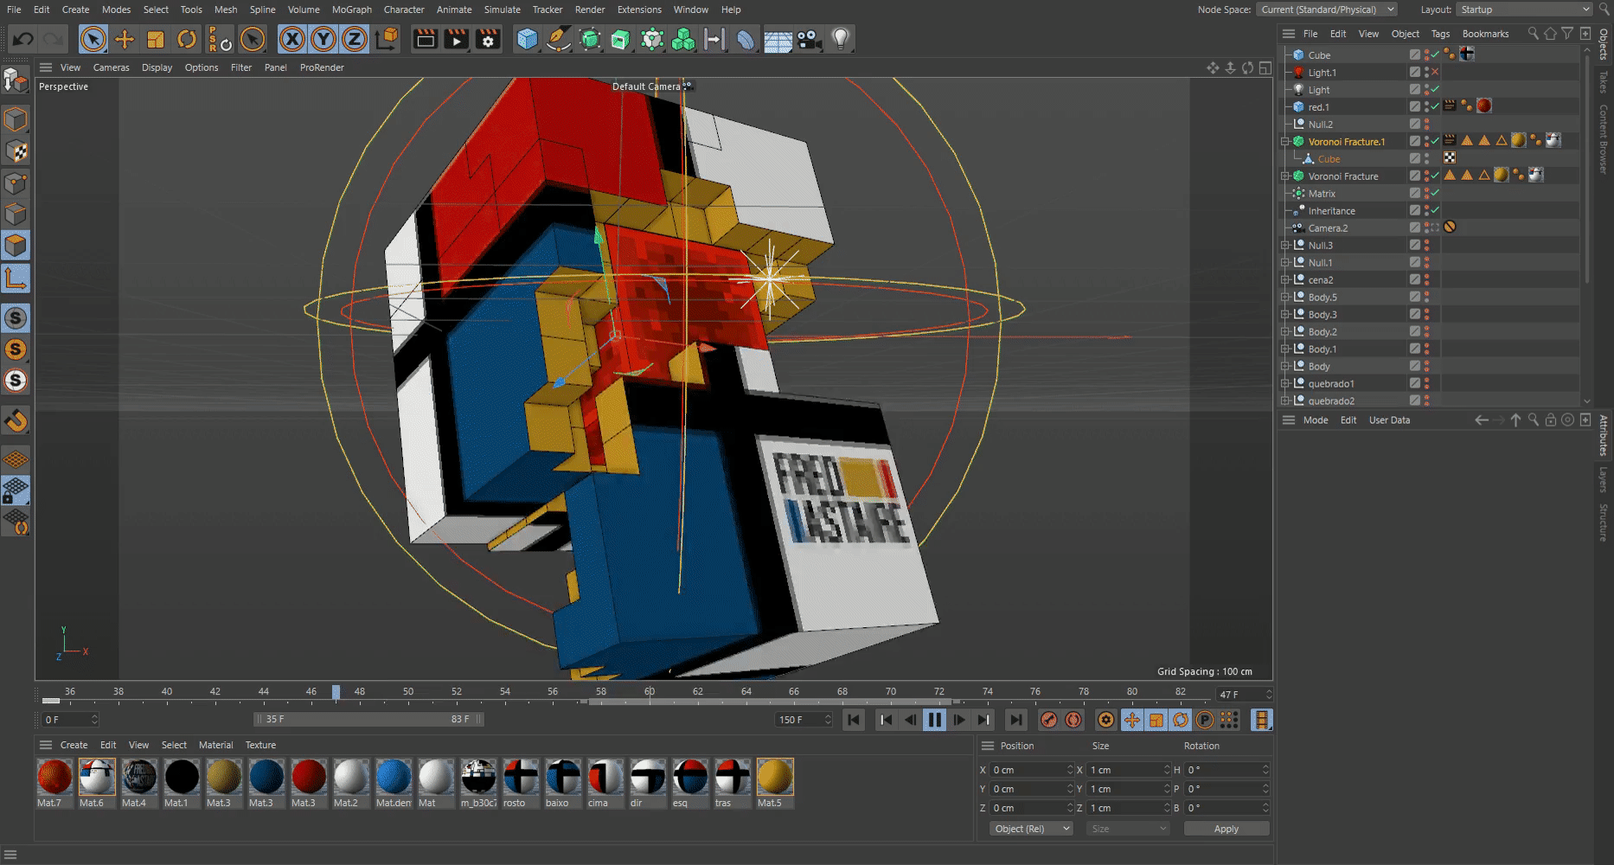Select the Spline Pen tool icon

point(559,39)
